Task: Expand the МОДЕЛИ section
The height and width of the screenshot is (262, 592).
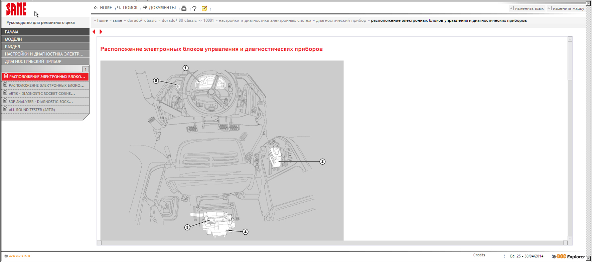Action: coord(45,39)
